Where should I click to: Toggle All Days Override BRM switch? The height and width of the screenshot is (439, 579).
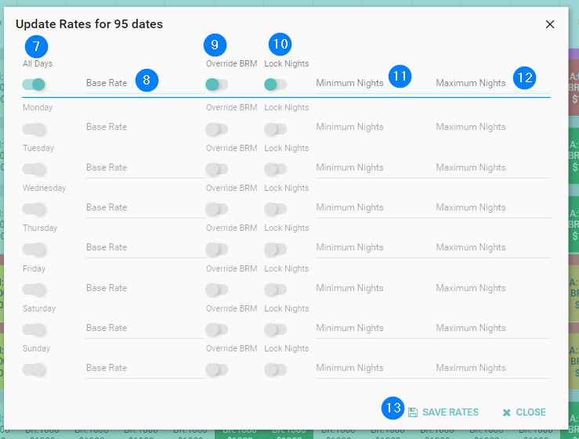[x=216, y=85]
